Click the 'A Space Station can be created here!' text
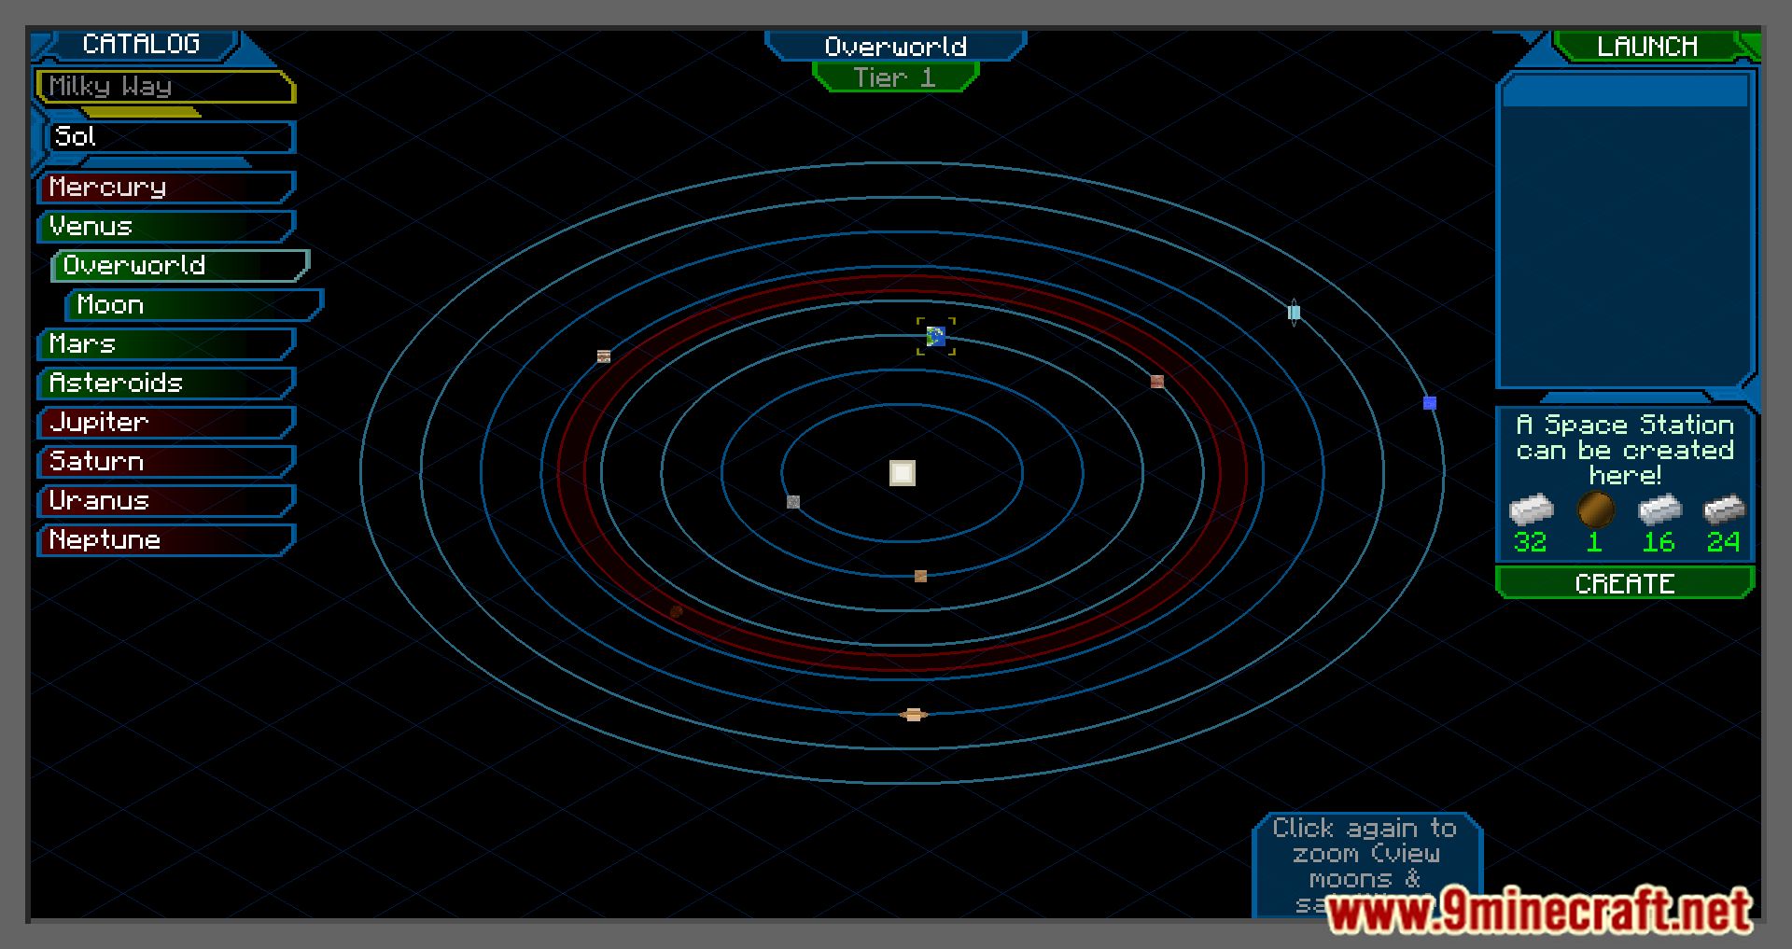Screen dimensions: 1792x949 [x=1625, y=450]
